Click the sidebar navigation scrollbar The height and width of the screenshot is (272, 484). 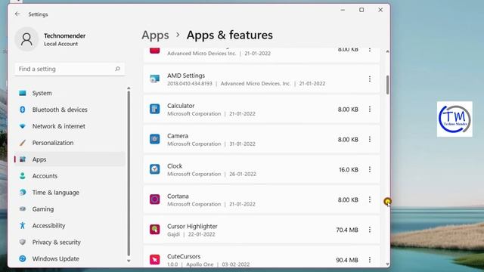click(x=129, y=173)
